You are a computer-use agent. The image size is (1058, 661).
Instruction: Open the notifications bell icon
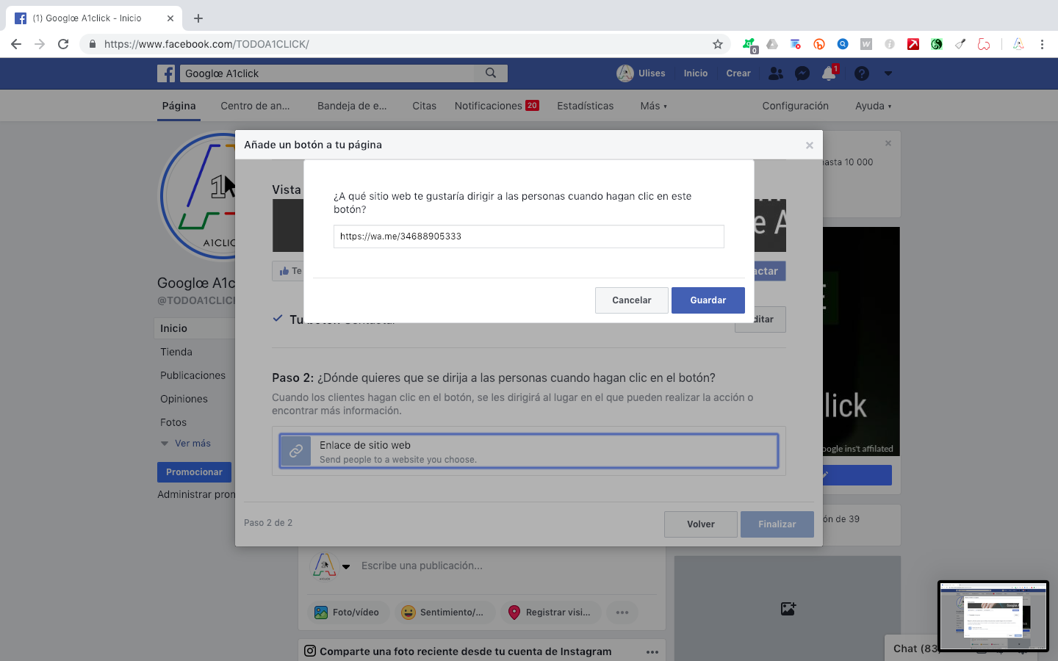[829, 73]
